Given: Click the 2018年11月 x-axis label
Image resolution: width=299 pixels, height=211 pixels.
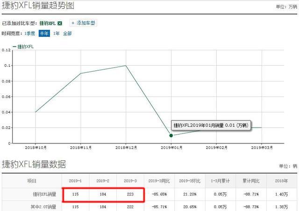Looking at the screenshot, I should click(81, 148).
